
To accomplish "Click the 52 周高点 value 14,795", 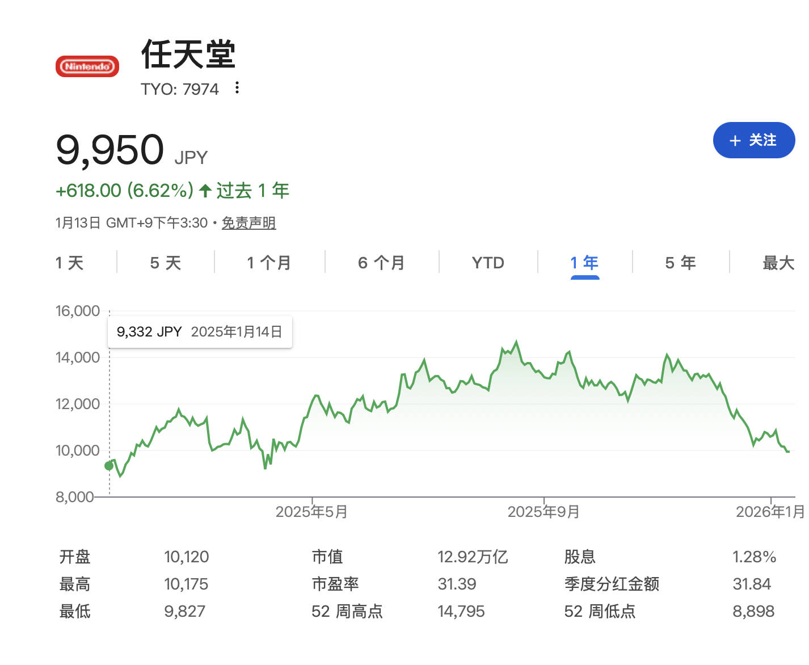I will tap(461, 611).
